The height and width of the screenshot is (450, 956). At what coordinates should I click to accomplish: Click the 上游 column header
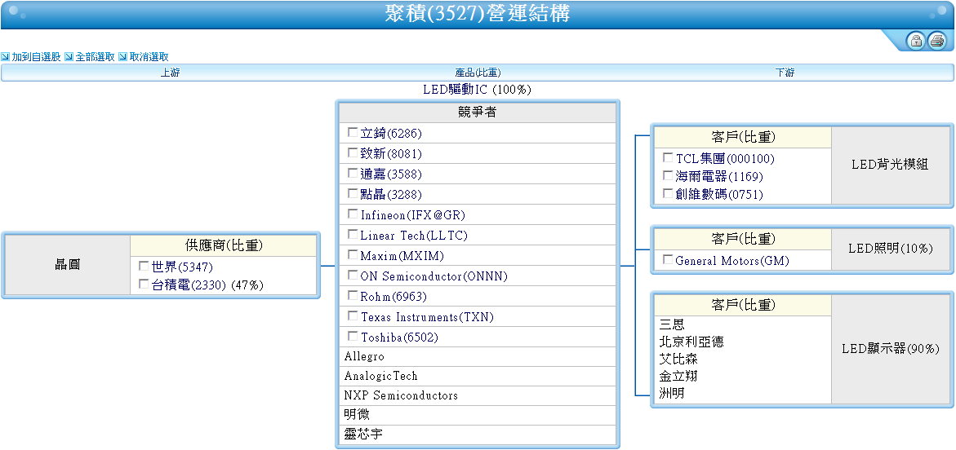pyautogui.click(x=170, y=73)
